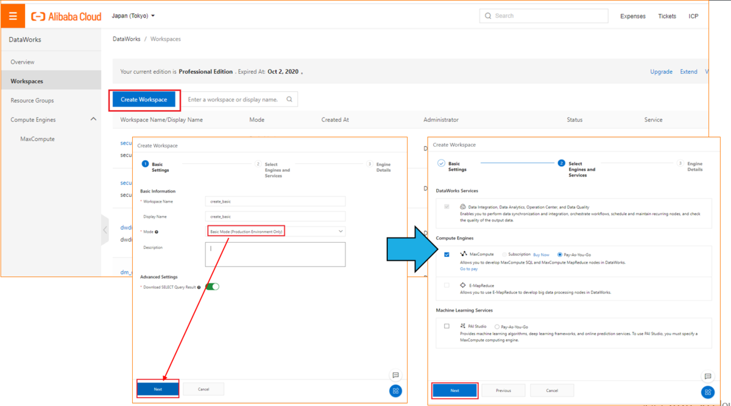Click the Workspace Name/Display Name column header

(x=161, y=120)
